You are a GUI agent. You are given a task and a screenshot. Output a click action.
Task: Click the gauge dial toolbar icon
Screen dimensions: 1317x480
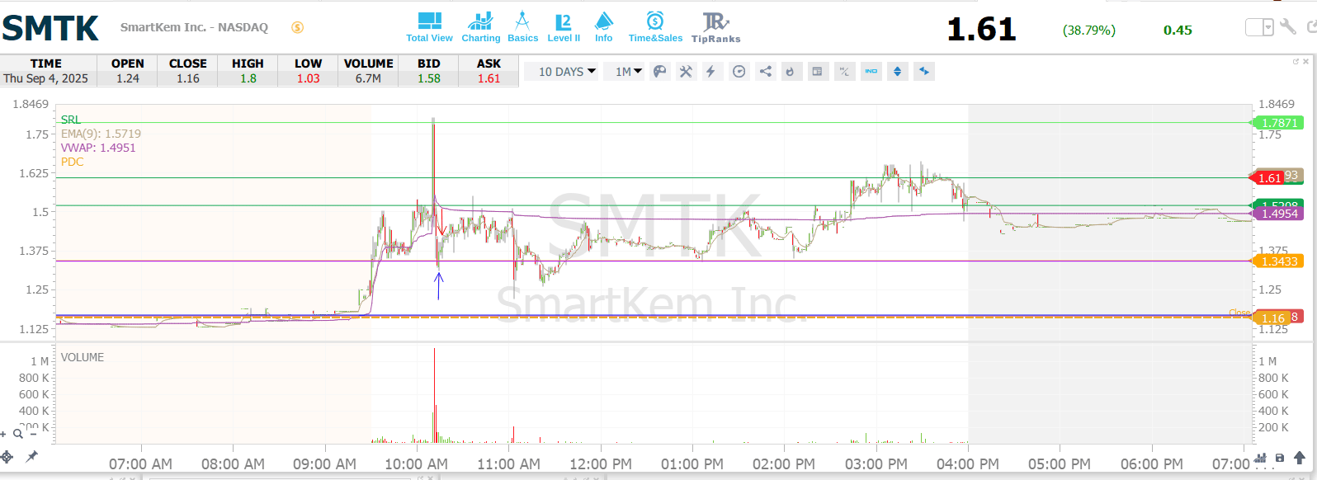[x=739, y=72]
